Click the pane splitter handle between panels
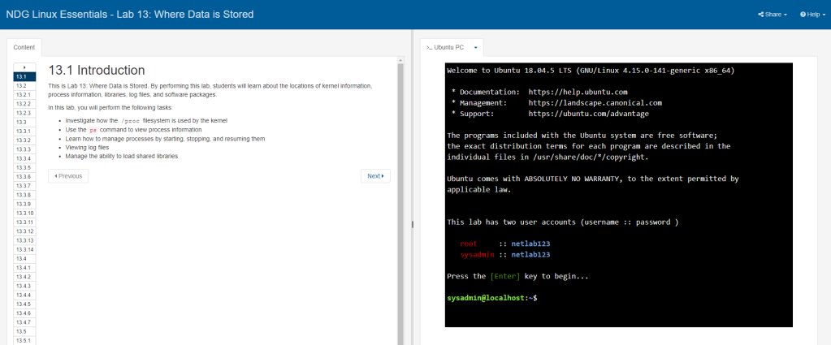Viewport: 831px width, 345px height. click(413, 224)
